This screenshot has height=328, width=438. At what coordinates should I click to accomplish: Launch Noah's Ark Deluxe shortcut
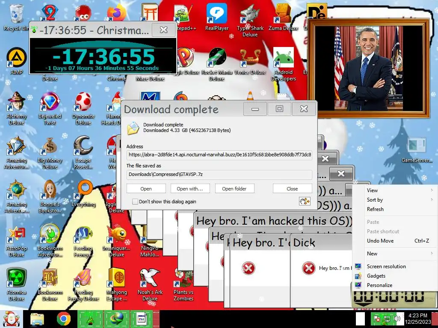point(150,284)
